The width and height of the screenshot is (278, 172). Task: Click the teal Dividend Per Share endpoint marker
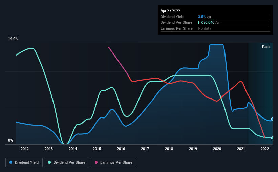(272, 138)
